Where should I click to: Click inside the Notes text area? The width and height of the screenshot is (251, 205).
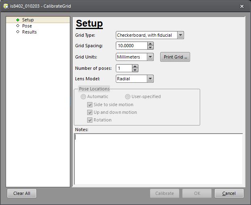[x=158, y=159]
